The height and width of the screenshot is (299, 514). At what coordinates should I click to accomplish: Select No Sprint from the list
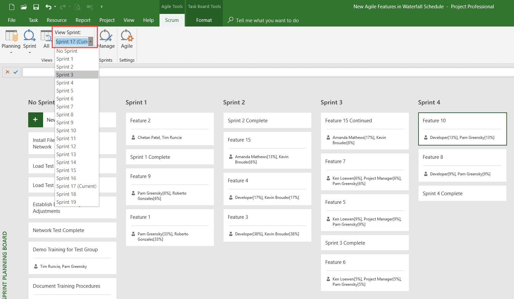tap(77, 51)
